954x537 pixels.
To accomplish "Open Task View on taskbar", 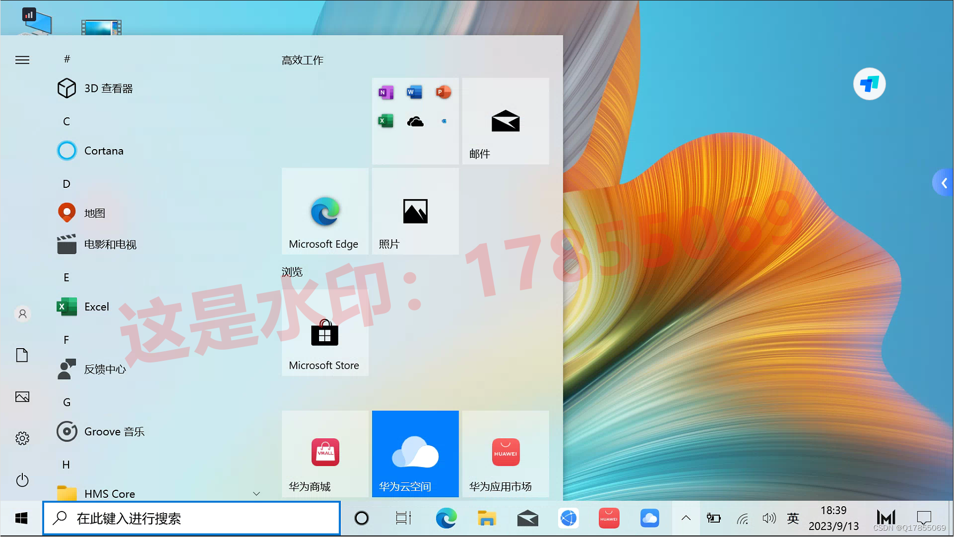I will pos(403,518).
